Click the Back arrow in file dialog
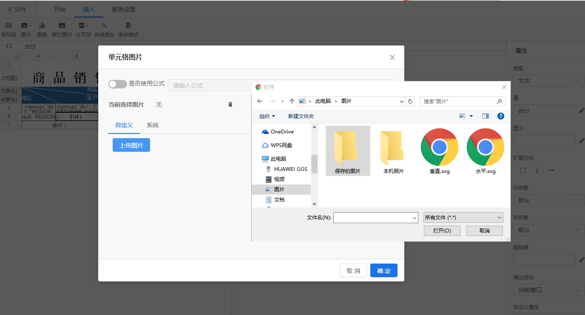 click(x=260, y=101)
